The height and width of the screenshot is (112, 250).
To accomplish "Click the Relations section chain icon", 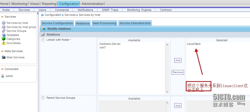I will [43, 34].
